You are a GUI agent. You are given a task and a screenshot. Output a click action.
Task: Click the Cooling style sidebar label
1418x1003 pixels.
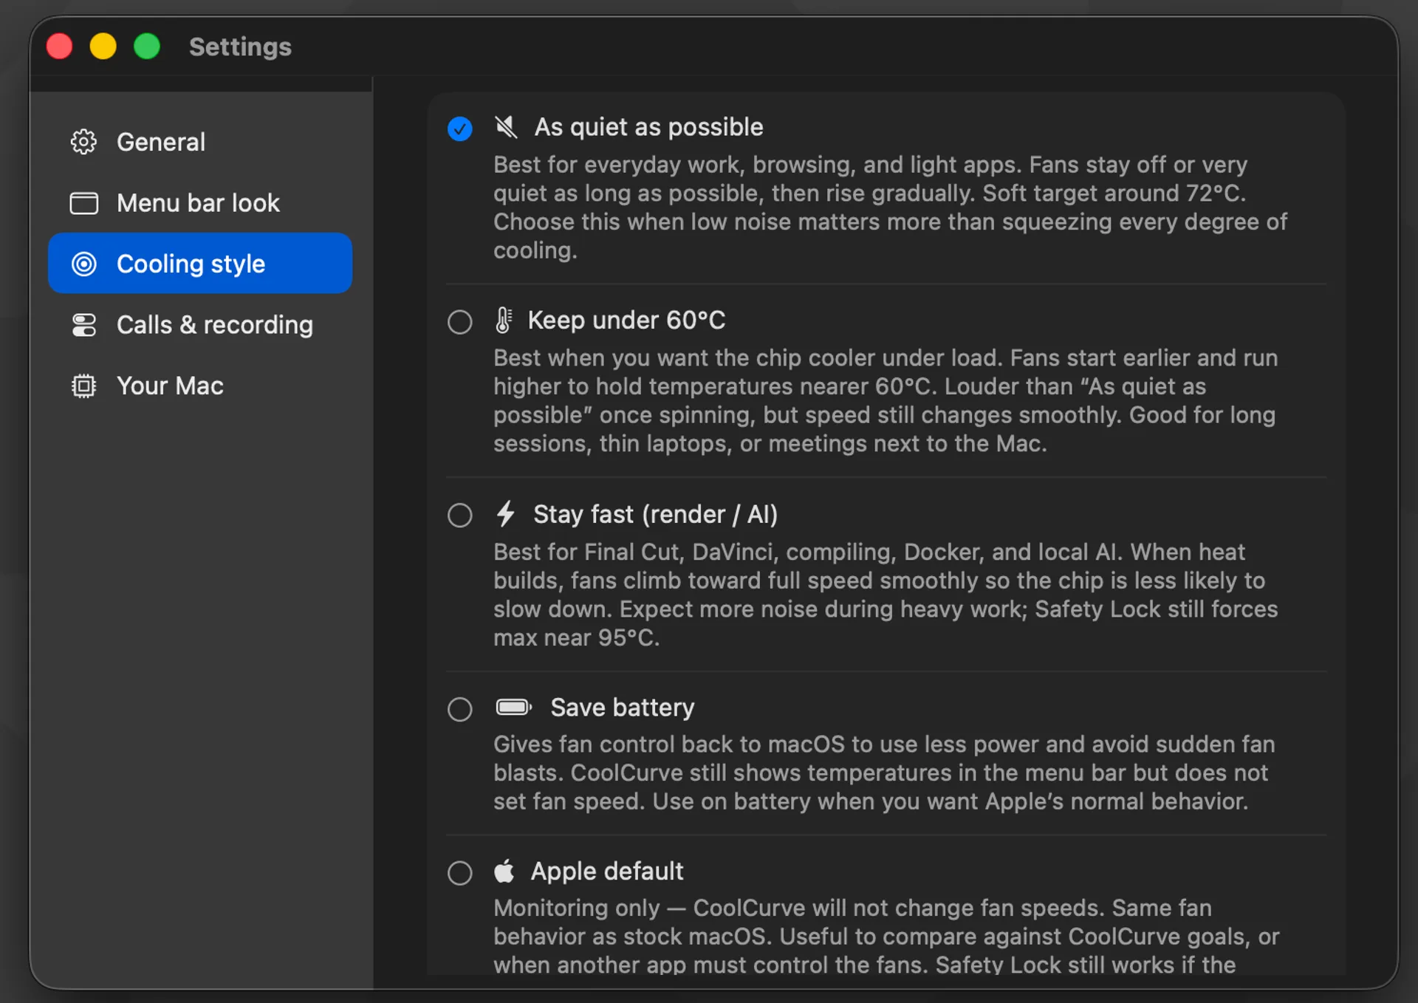pyautogui.click(x=191, y=264)
